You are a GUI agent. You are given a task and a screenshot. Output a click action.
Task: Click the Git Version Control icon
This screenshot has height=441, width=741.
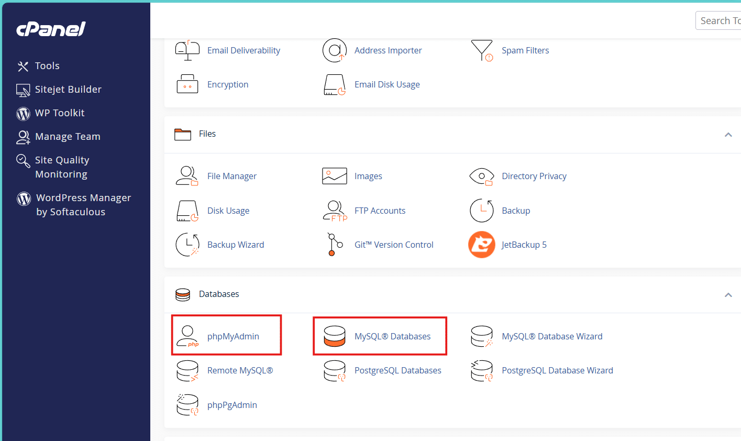[x=335, y=245]
